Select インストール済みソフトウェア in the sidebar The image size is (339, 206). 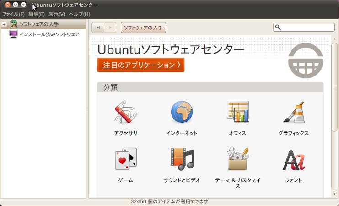pos(49,34)
